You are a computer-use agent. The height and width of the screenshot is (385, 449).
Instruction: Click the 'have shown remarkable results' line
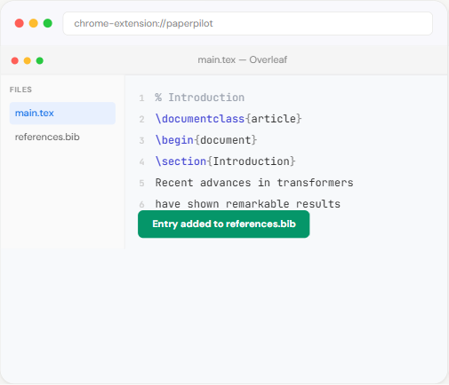(248, 204)
